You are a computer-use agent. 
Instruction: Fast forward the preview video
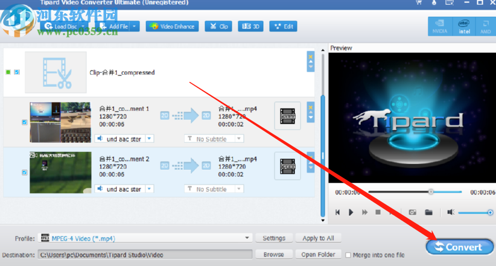point(364,212)
